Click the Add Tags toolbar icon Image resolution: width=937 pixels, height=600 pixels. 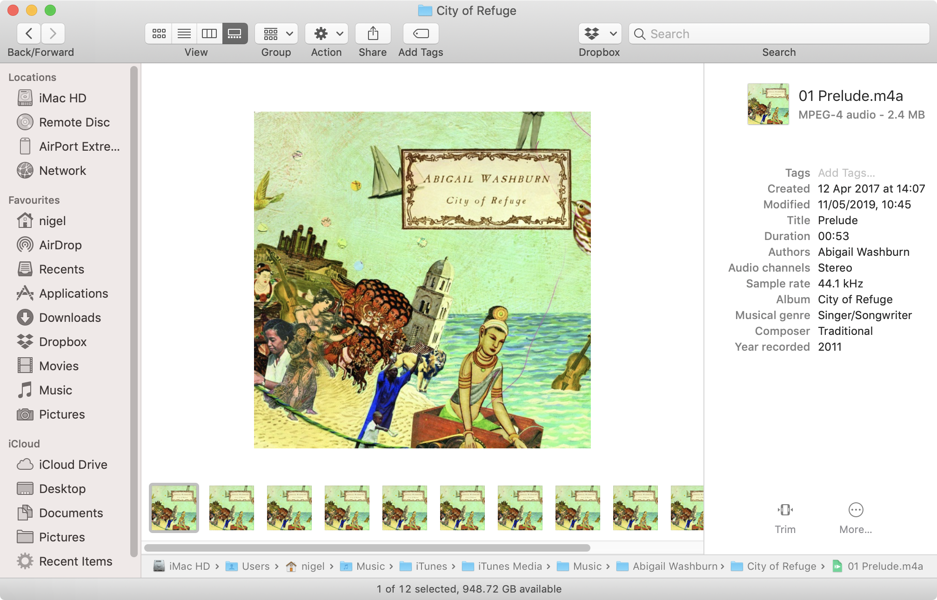tap(421, 33)
